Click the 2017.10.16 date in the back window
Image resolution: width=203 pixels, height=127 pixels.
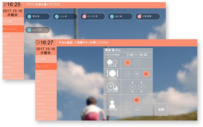pyautogui.click(x=13, y=11)
